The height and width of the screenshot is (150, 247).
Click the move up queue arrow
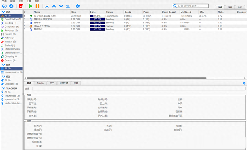click(54, 6)
